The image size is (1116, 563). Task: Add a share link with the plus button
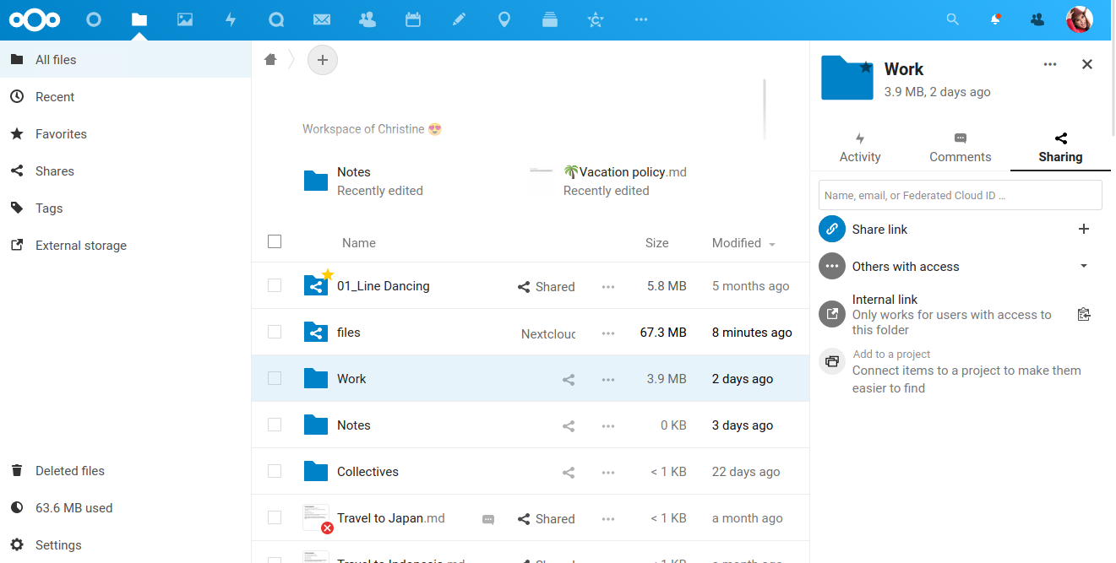pos(1084,229)
